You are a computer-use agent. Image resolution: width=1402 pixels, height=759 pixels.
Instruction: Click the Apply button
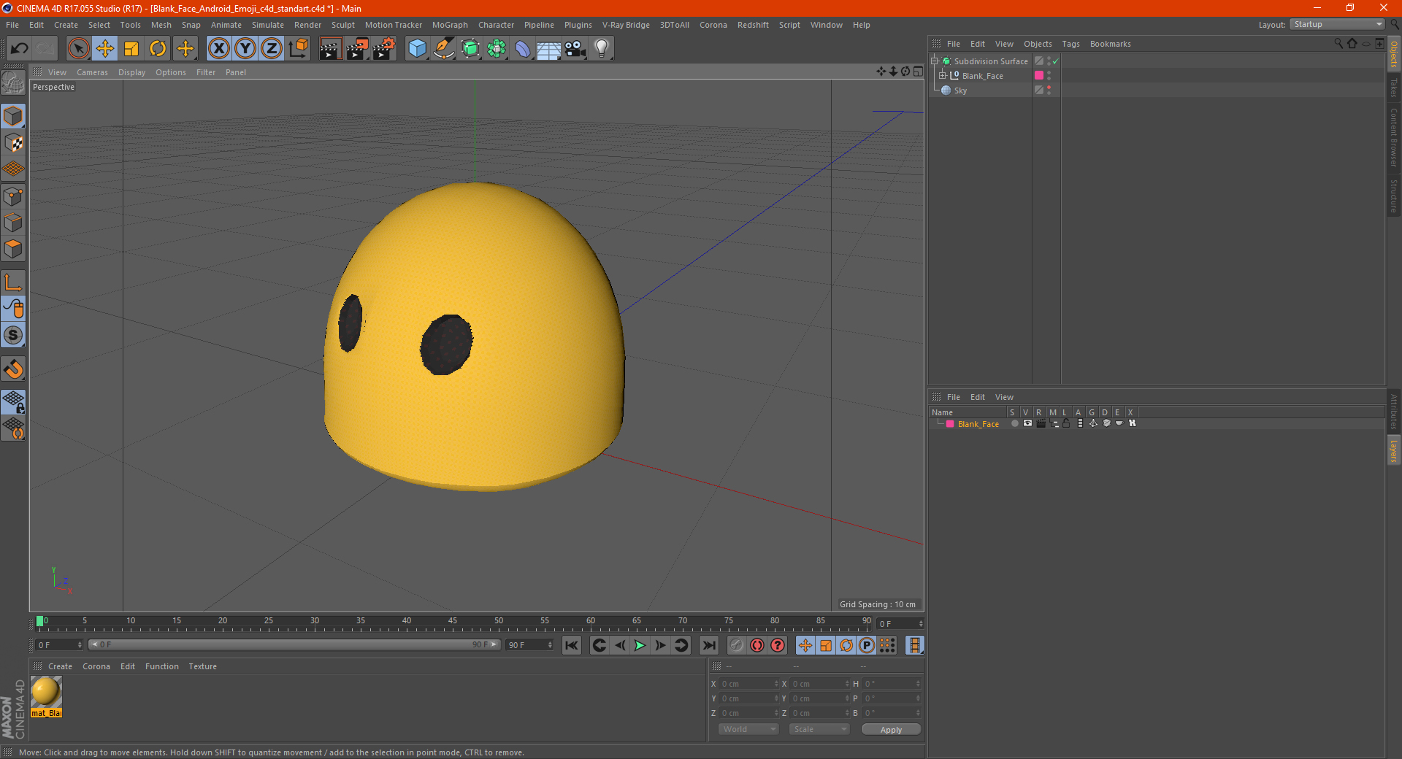tap(891, 729)
